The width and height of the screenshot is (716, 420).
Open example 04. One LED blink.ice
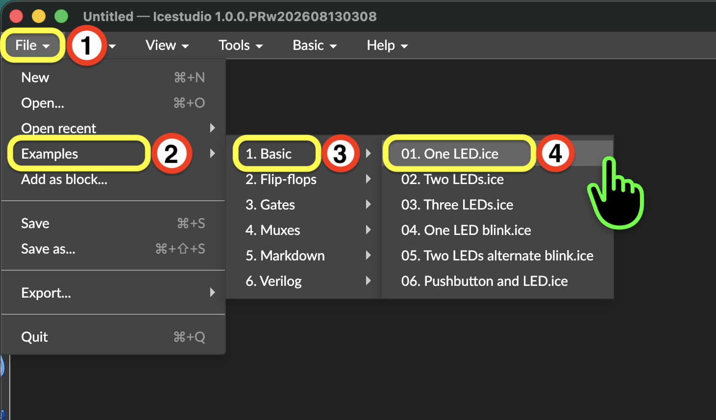497,230
